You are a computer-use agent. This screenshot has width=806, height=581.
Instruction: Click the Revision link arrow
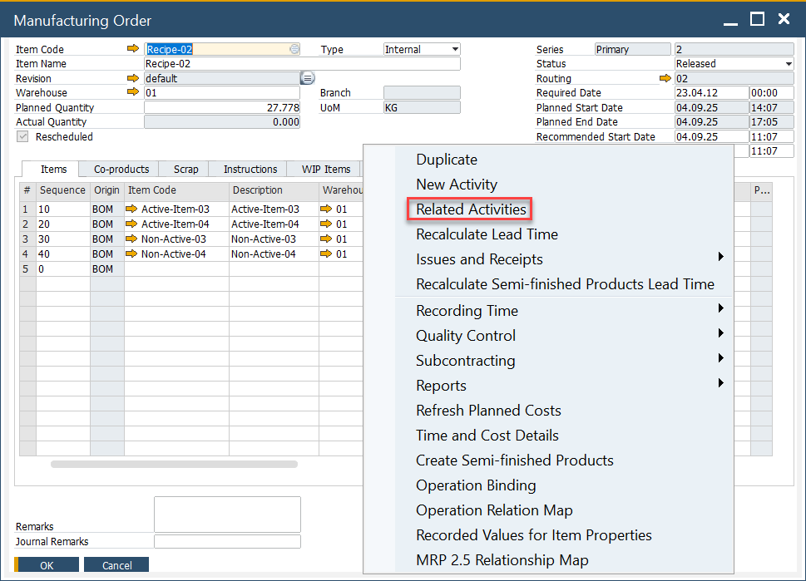(133, 78)
